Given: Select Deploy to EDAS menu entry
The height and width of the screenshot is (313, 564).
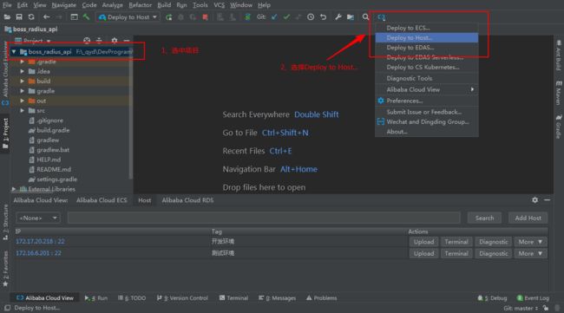Looking at the screenshot, I should pos(427,48).
